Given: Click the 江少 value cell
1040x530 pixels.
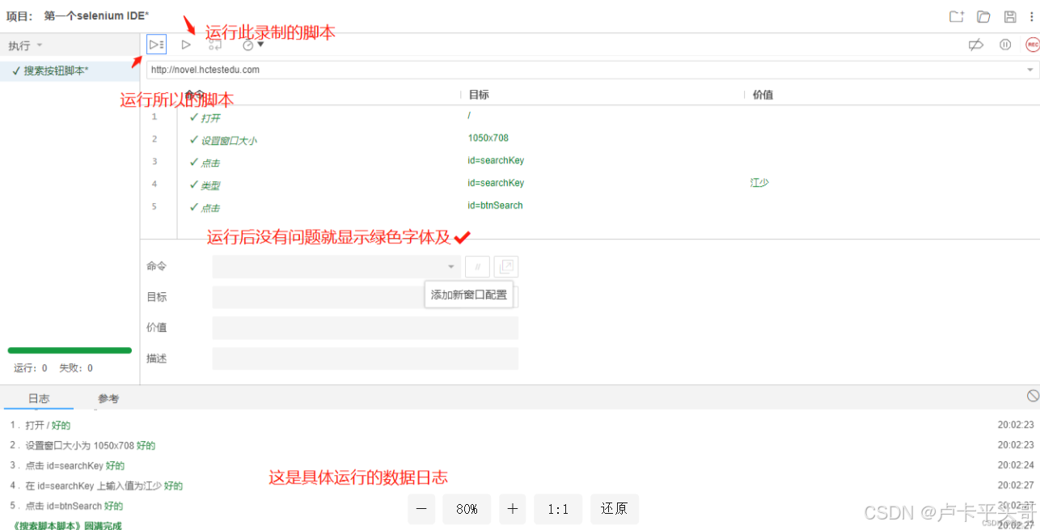Looking at the screenshot, I should (759, 183).
